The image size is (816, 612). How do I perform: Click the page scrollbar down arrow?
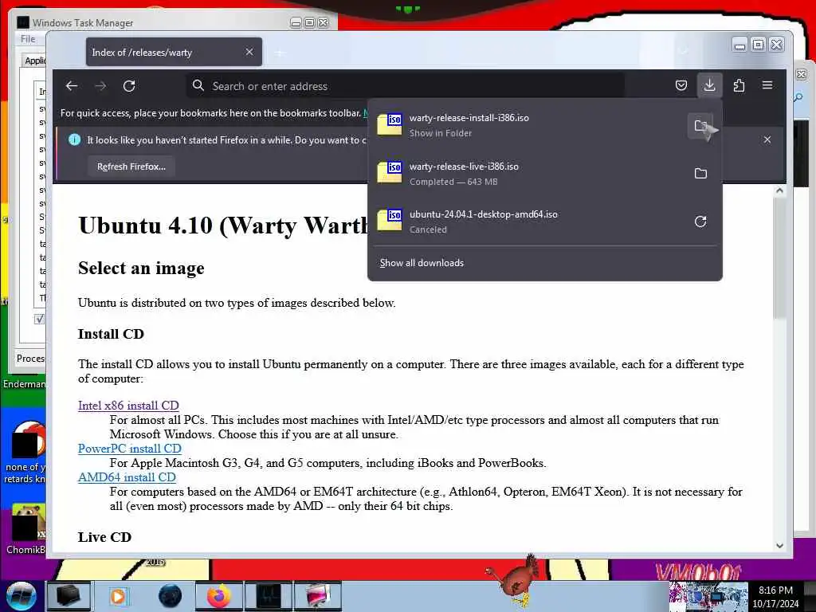click(x=779, y=545)
